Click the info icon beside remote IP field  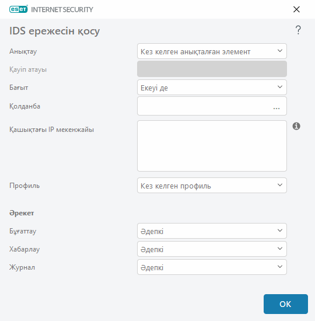pyautogui.click(x=296, y=126)
